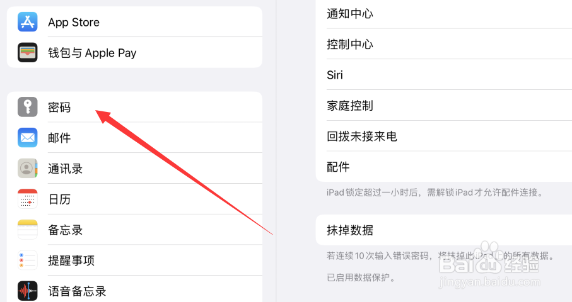Open the Wallet & Apple Pay icon
Image resolution: width=572 pixels, height=302 pixels.
click(27, 52)
